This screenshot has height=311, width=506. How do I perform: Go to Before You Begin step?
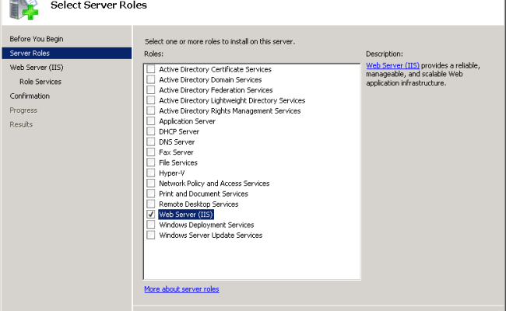point(37,39)
